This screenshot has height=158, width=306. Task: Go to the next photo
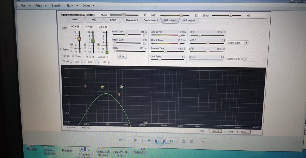(x=171, y=141)
